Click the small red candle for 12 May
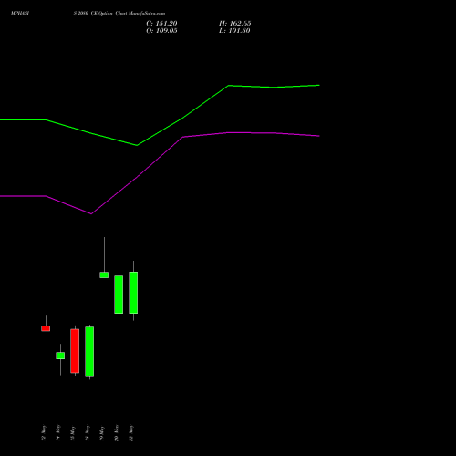The image size is (456, 456). (x=46, y=328)
